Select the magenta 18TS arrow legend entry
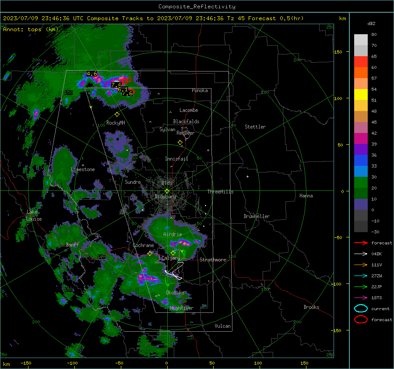Screen dimensions: 394x369 (x=361, y=297)
